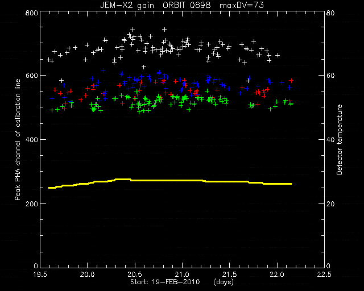The image size is (364, 291).
Task: Click the "Start: 19-FEB-2010" x-axis label
Action: point(165,282)
